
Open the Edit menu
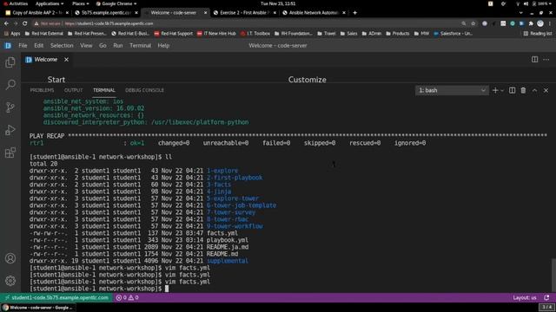(38, 46)
